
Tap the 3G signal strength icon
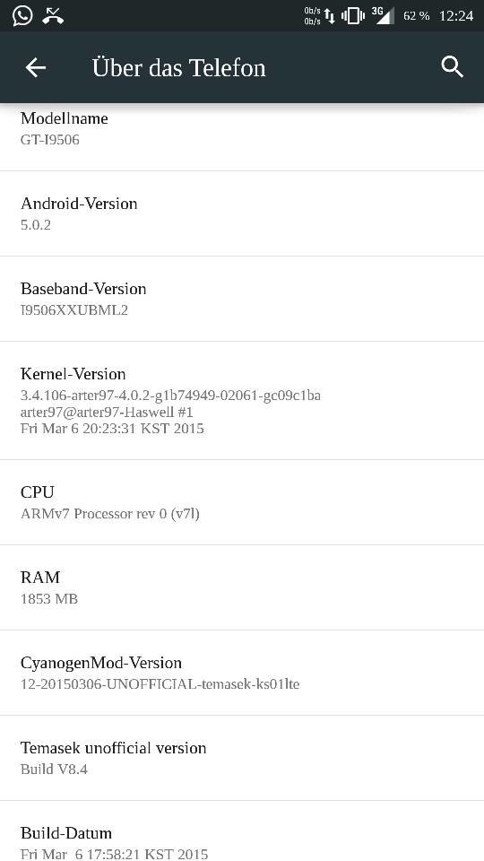(383, 15)
